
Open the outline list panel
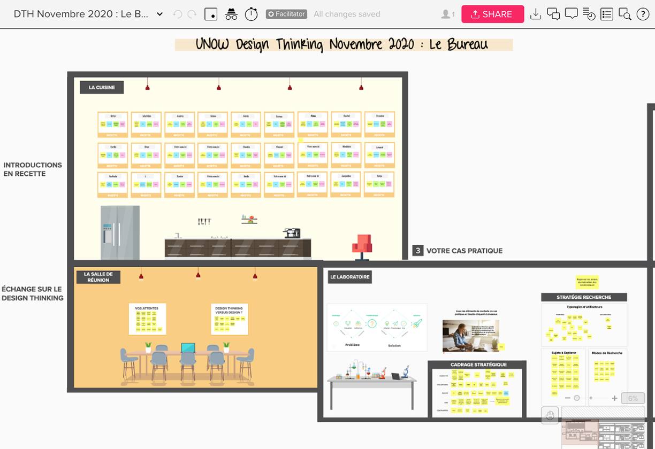tap(607, 14)
